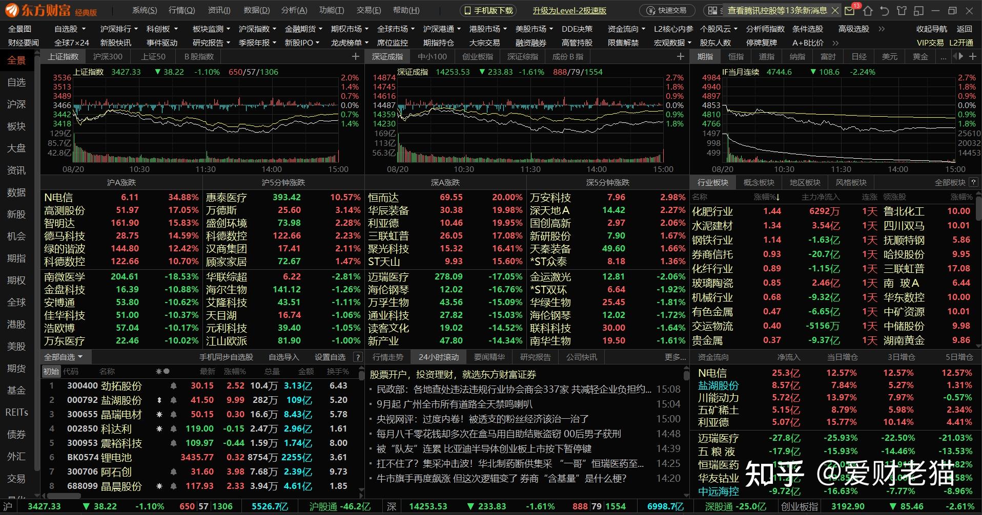Open help for the sector panel
Image resolution: width=982 pixels, height=515 pixels.
click(973, 182)
